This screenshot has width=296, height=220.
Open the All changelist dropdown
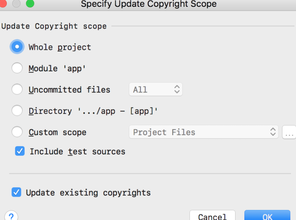point(156,89)
